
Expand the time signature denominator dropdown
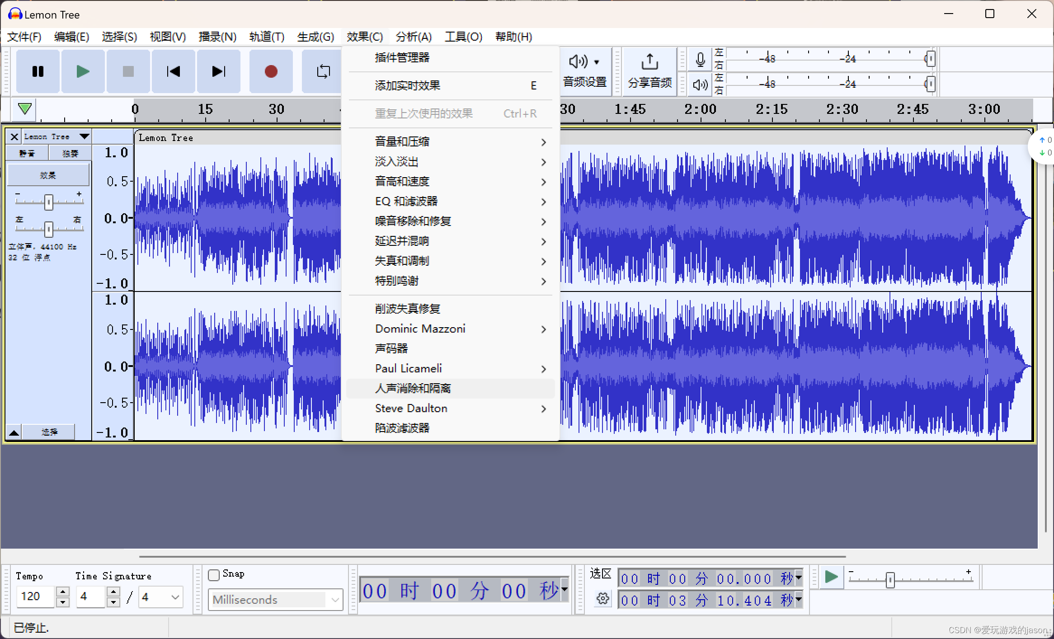pyautogui.click(x=175, y=597)
